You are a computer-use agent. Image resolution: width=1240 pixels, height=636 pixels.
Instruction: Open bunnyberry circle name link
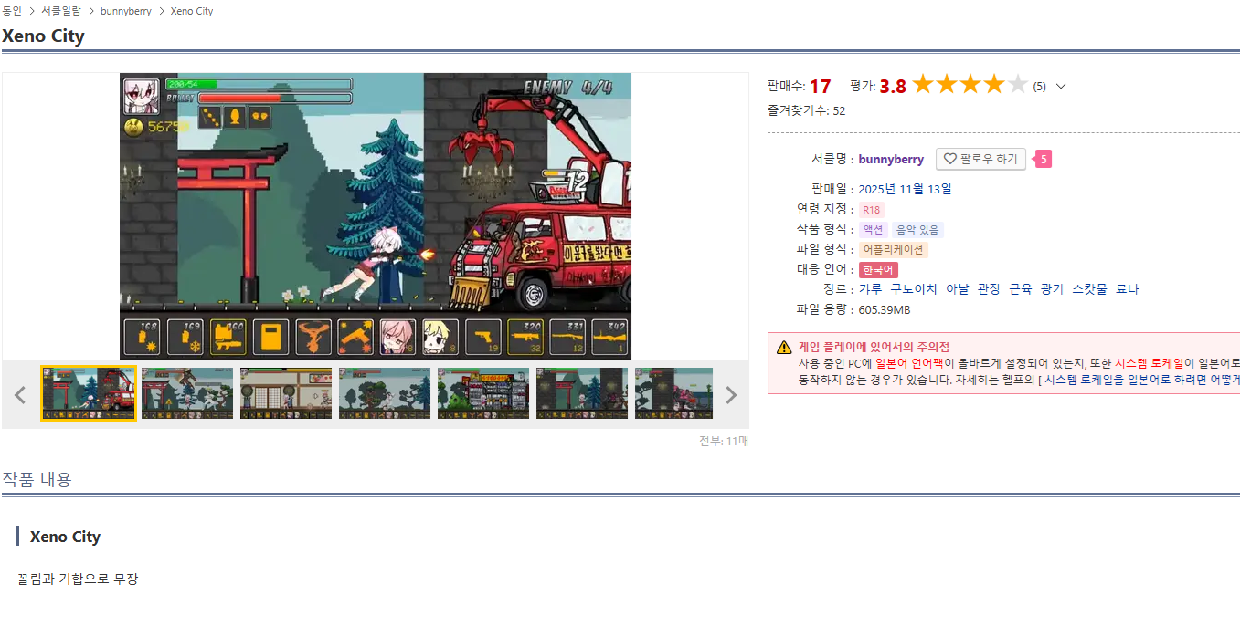click(x=891, y=159)
